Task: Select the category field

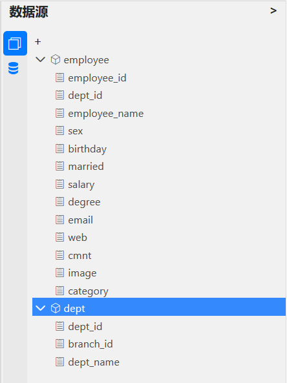Action: pos(88,291)
